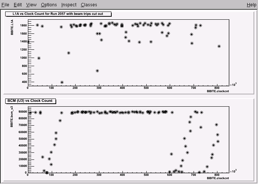Open the File menu

(x=5, y=5)
